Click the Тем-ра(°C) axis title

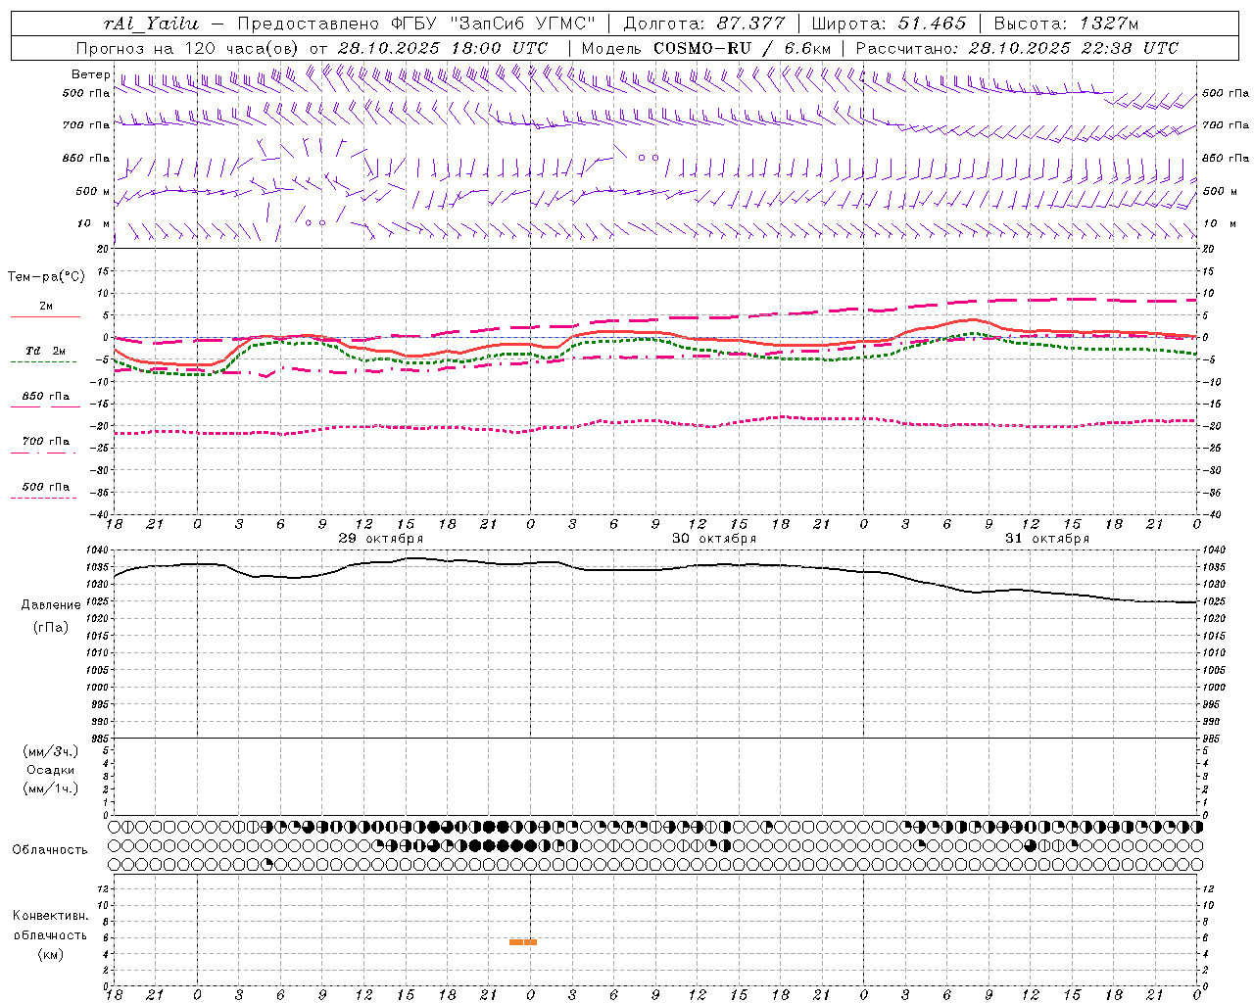(x=46, y=277)
